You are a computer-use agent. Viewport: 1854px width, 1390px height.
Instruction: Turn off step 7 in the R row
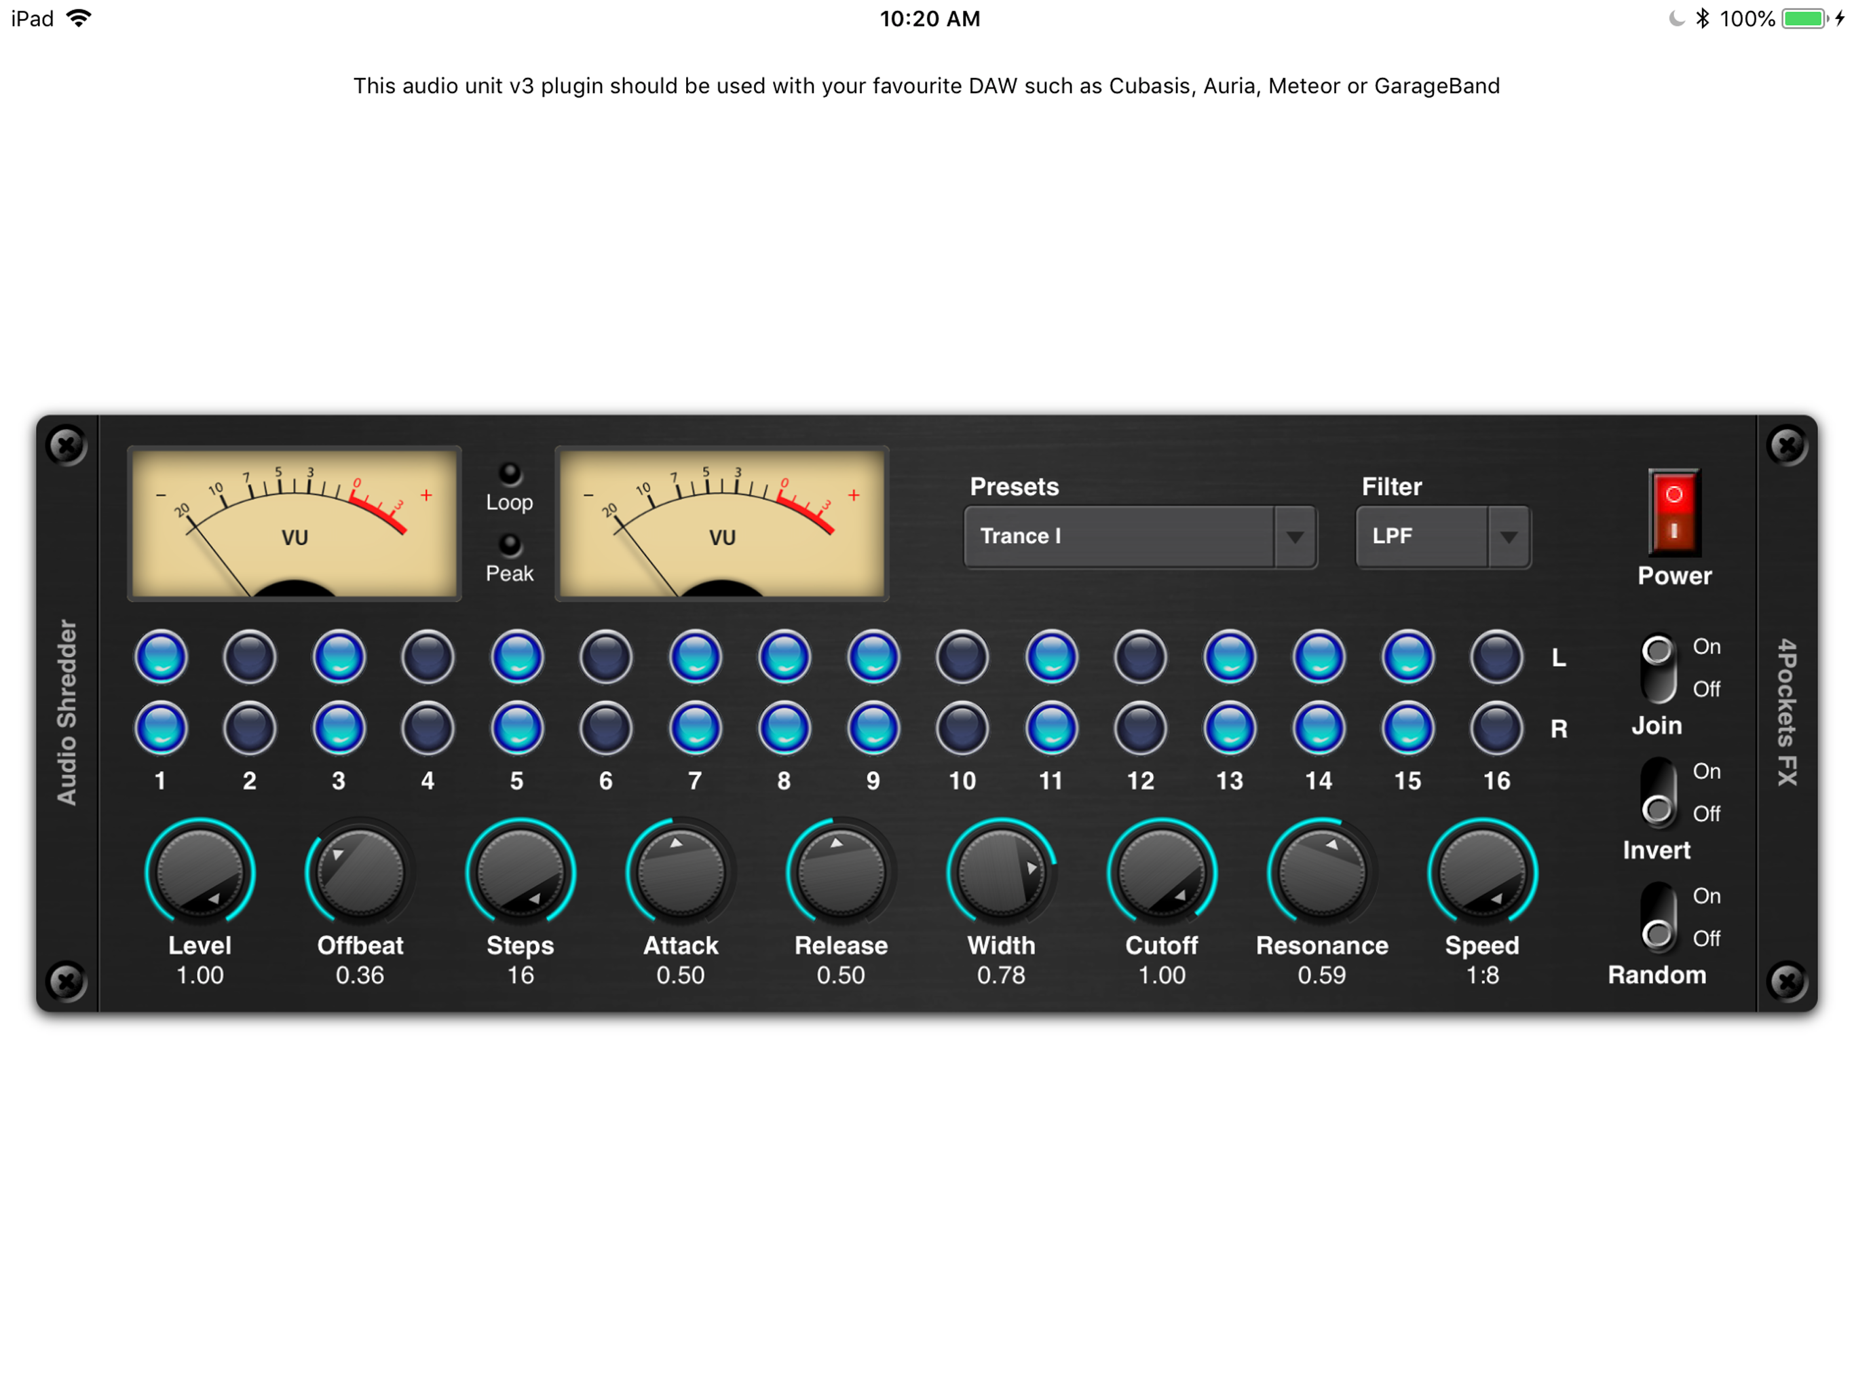(695, 728)
